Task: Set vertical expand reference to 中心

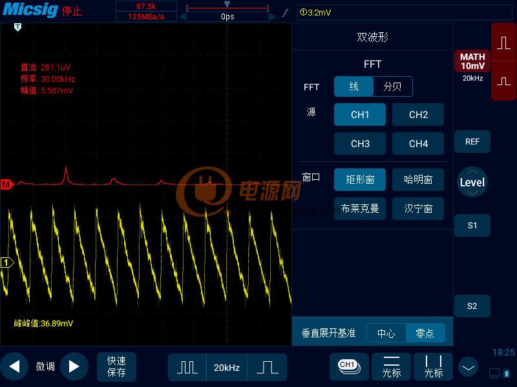Action: (386, 333)
